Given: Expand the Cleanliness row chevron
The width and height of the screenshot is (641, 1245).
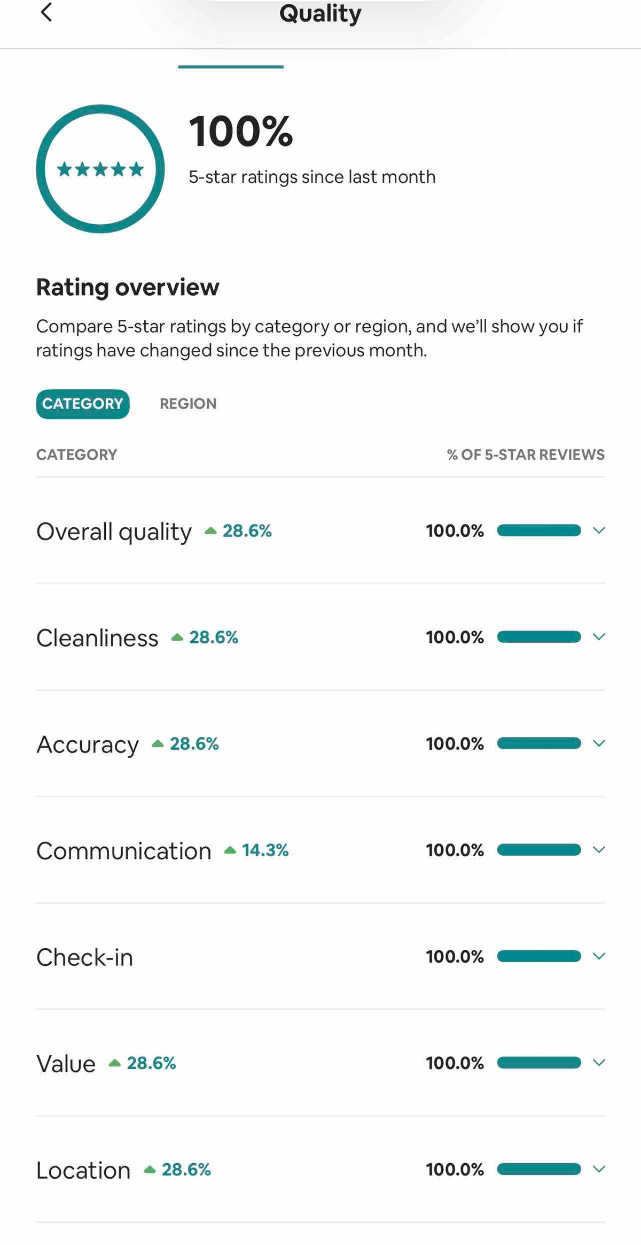Looking at the screenshot, I should tap(599, 637).
